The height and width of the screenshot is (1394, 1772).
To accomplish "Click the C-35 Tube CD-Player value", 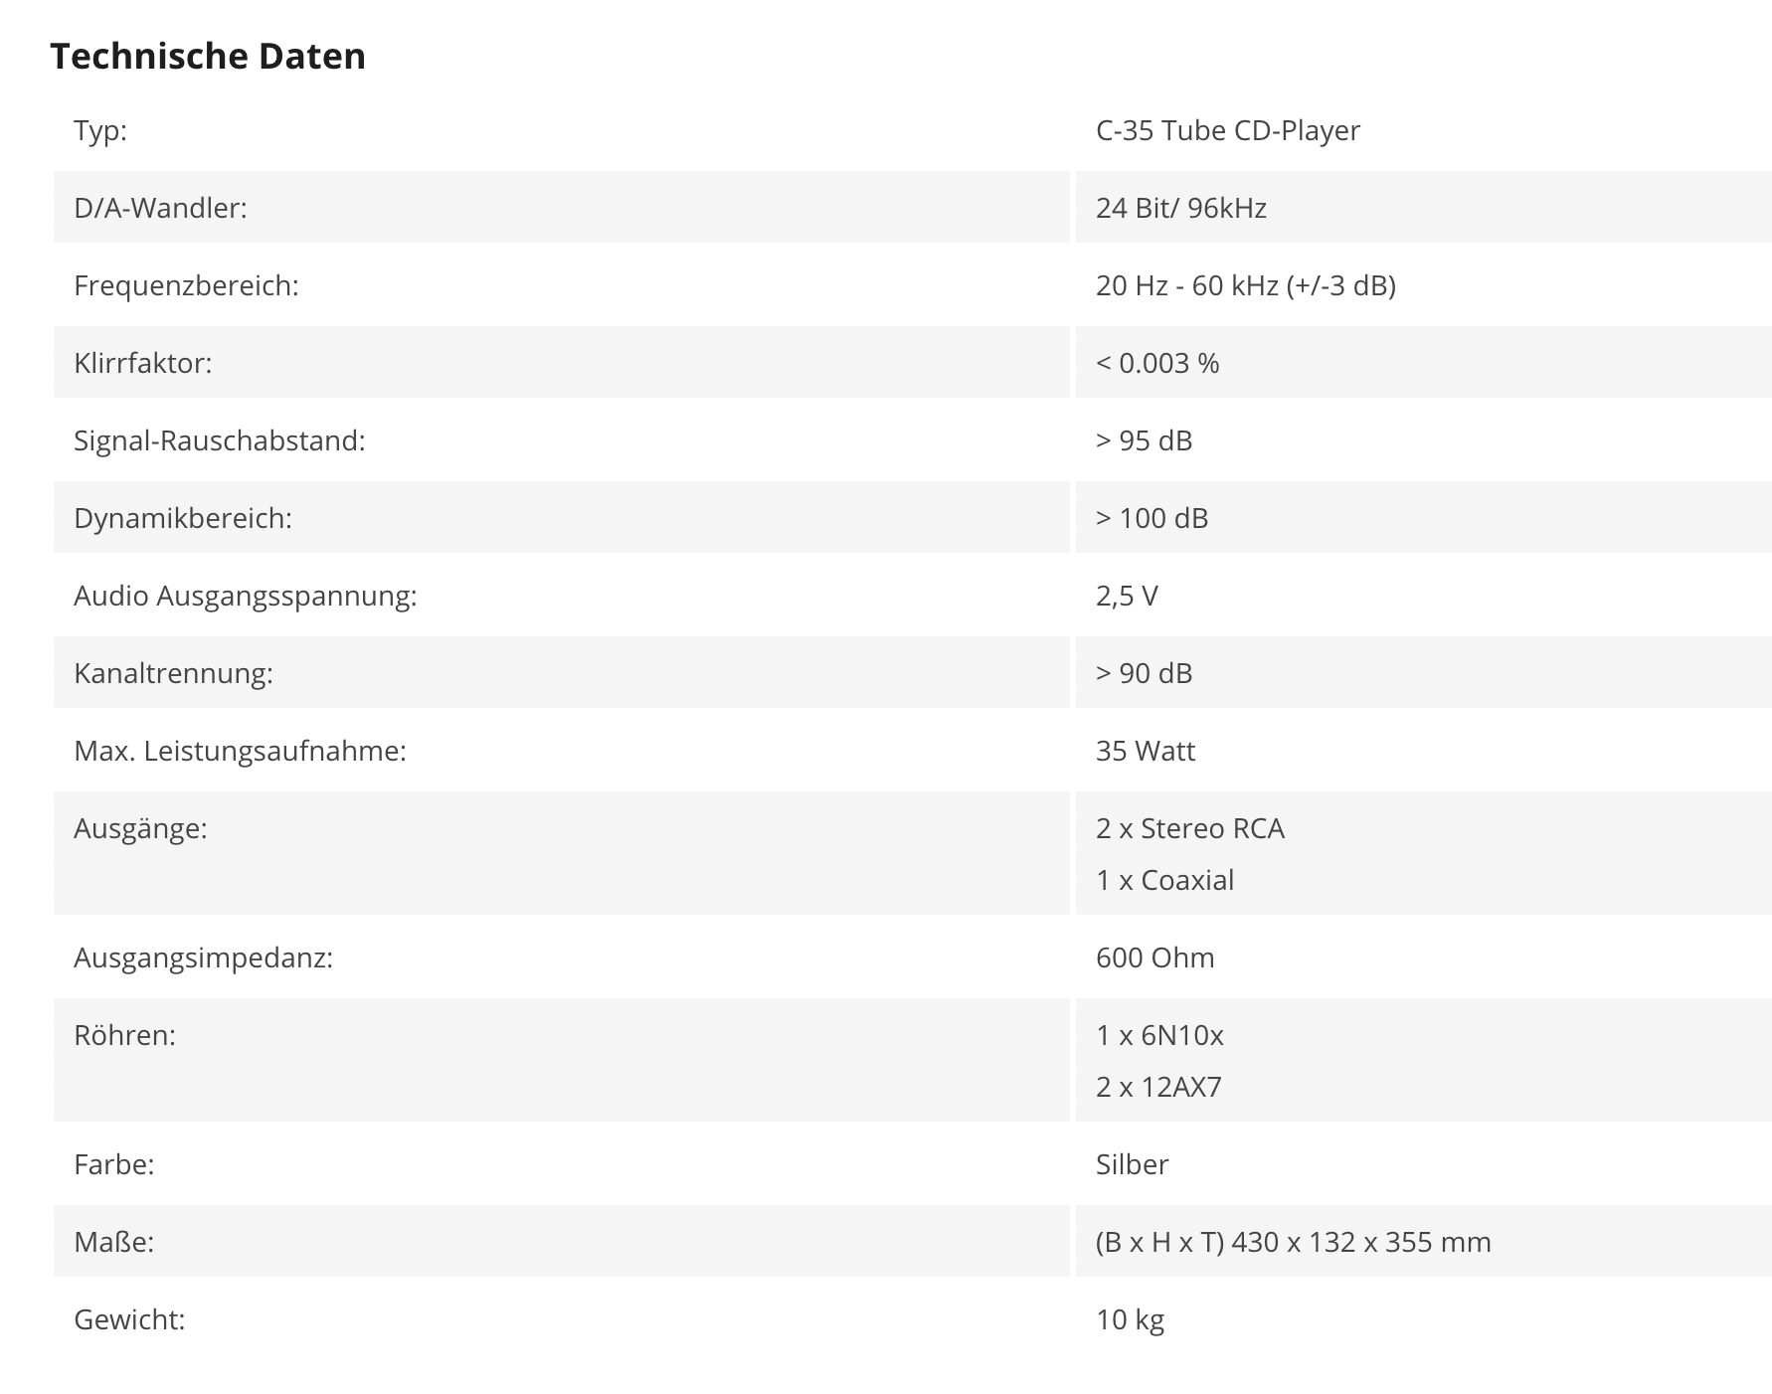I will (x=1228, y=130).
